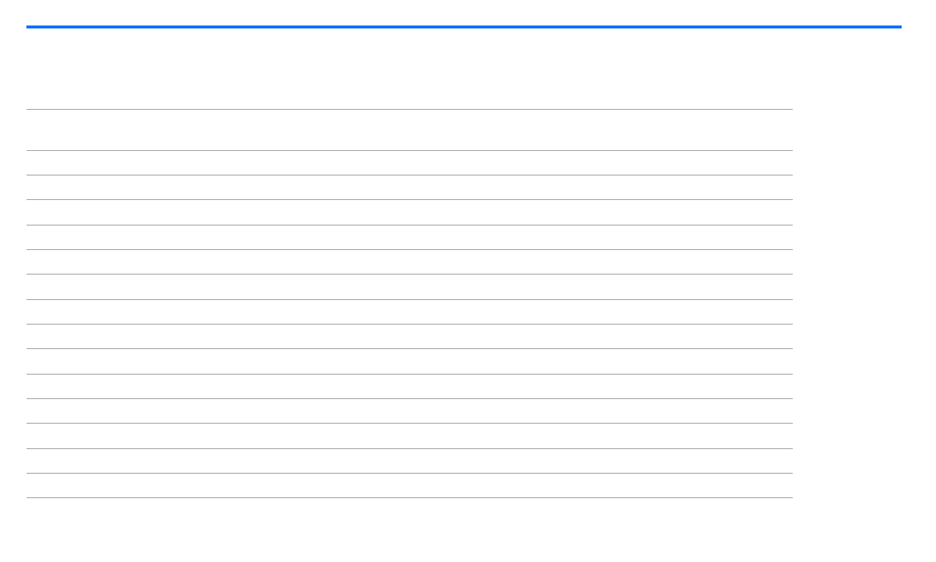
Task: Select the first empty row below header
Action: [x=409, y=163]
